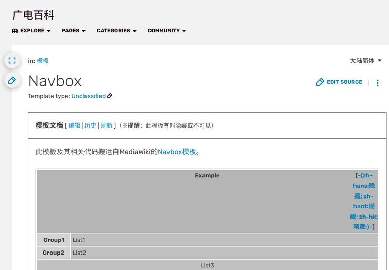Click the Edit Source button

(x=339, y=82)
